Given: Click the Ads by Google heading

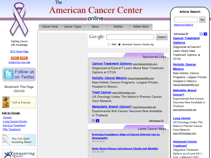Looking at the screenshot, I should coord(11,113).
